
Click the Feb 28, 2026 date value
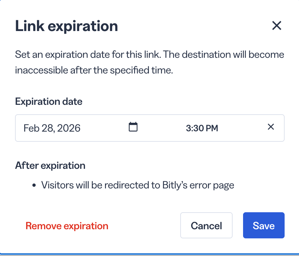tap(52, 128)
